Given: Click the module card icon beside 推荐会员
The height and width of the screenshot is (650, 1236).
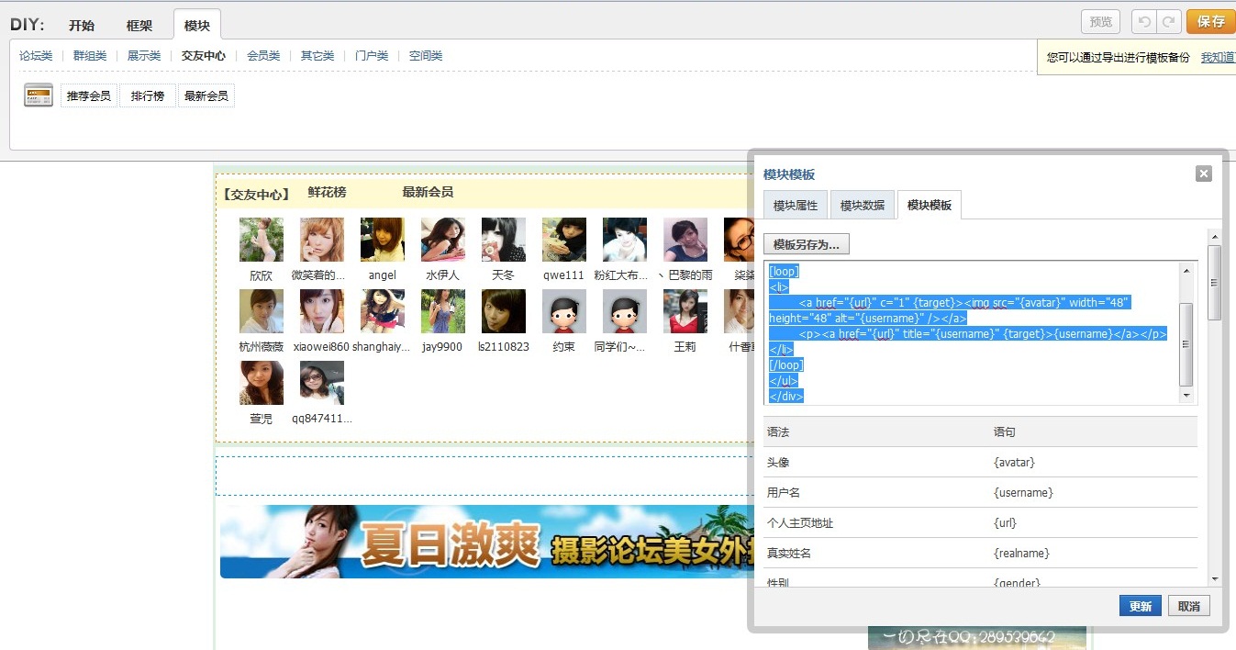Looking at the screenshot, I should click(38, 95).
